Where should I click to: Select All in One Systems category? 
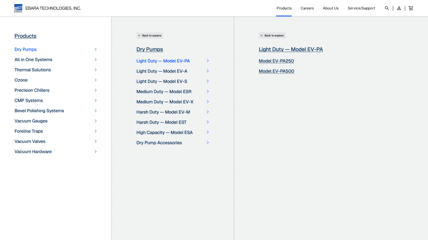[33, 60]
